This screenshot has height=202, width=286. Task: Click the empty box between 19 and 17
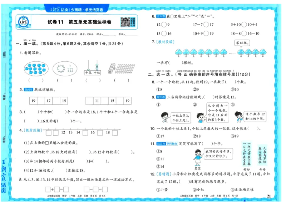click(x=41, y=101)
